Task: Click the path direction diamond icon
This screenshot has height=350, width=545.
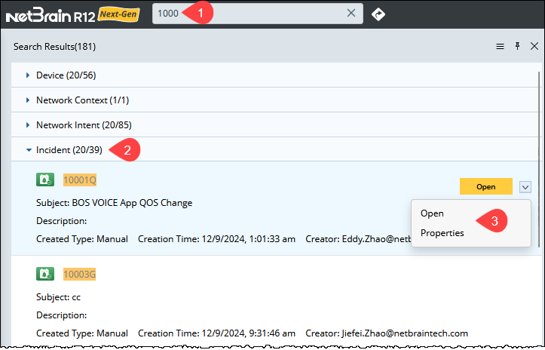Action: pos(378,14)
